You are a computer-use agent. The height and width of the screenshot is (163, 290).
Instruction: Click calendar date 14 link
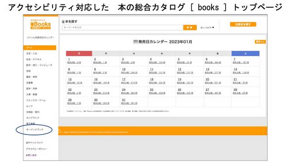tap(235, 69)
